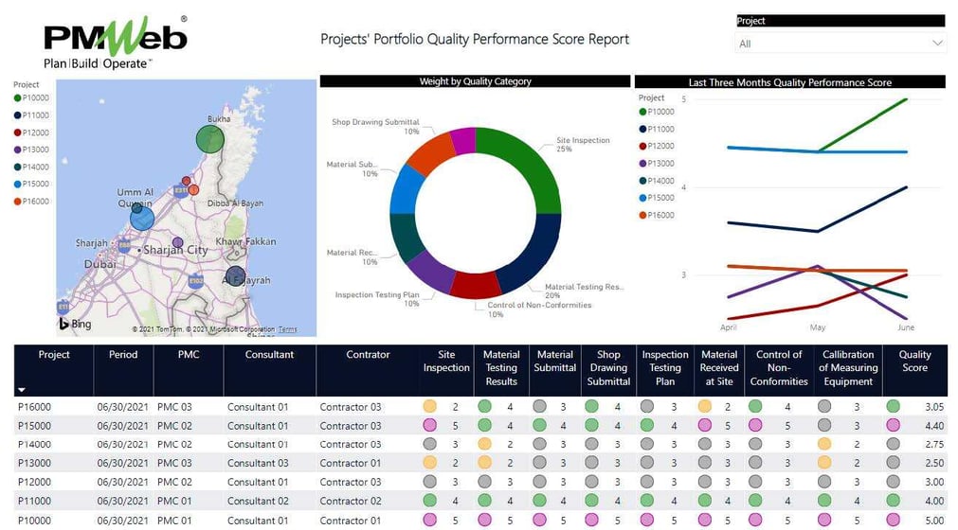
Task: Click sort arrow under Project column header
Action: (x=22, y=389)
